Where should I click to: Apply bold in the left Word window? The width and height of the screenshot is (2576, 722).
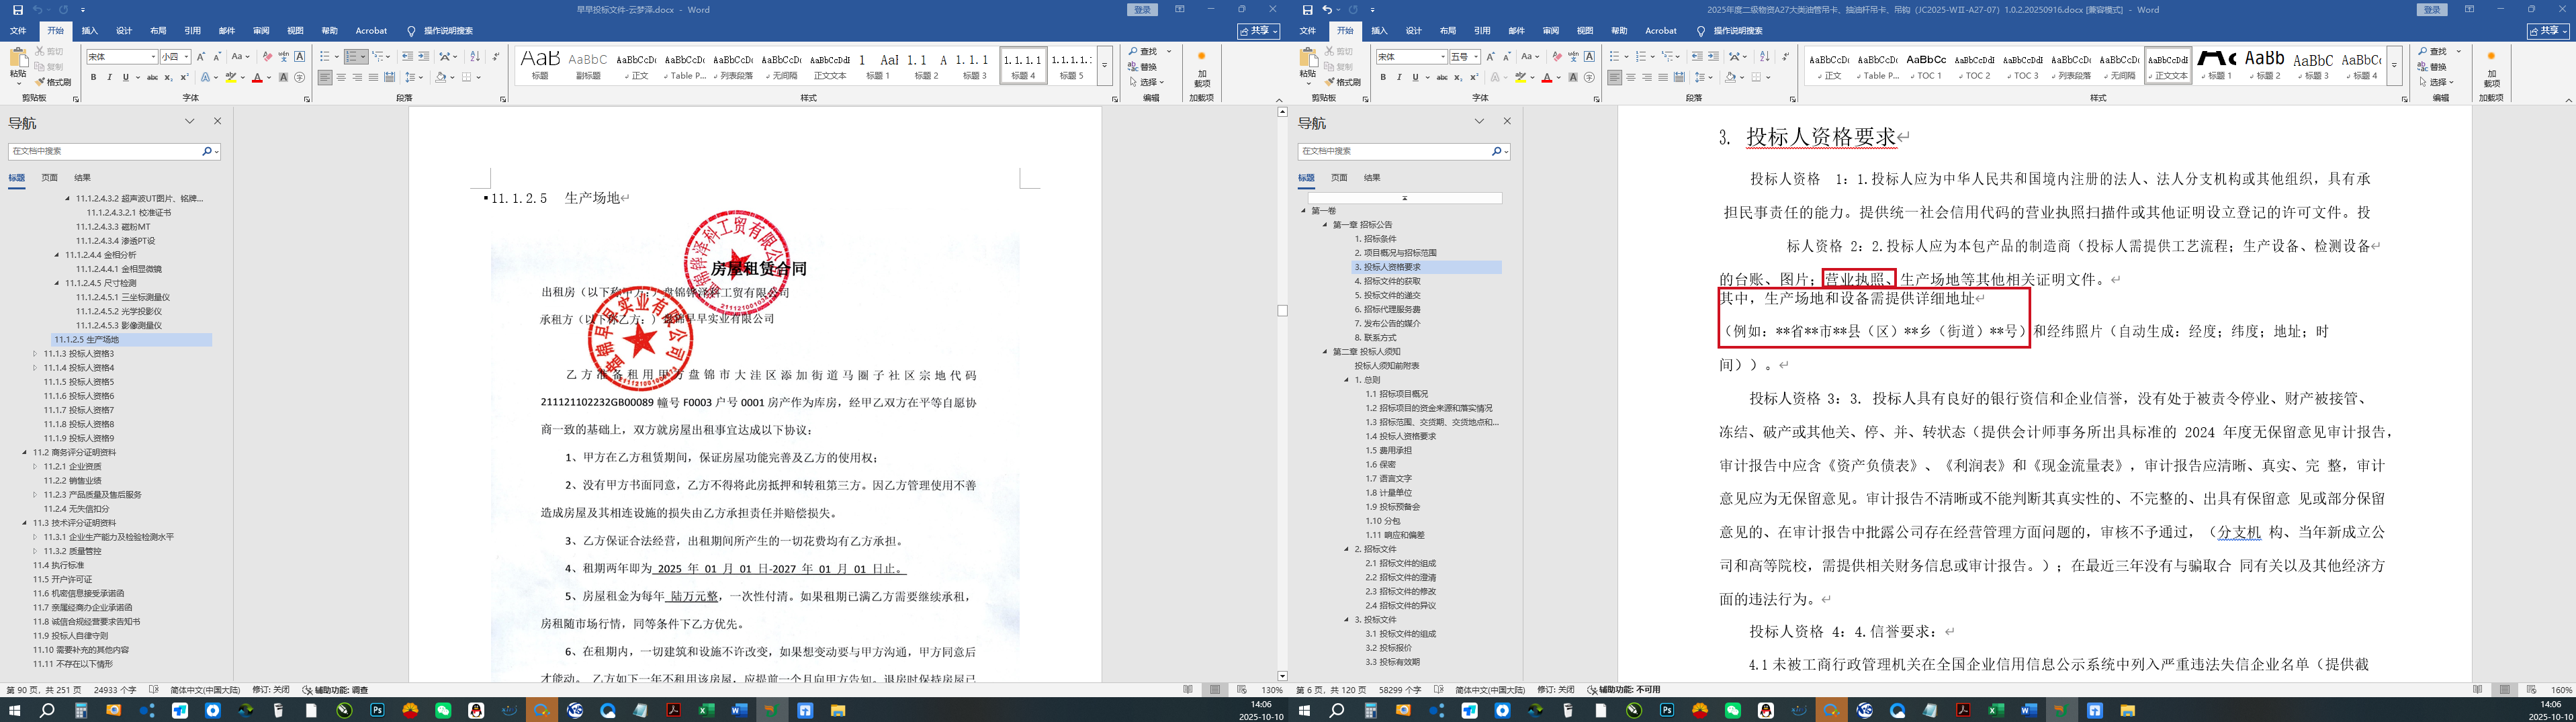[93, 77]
